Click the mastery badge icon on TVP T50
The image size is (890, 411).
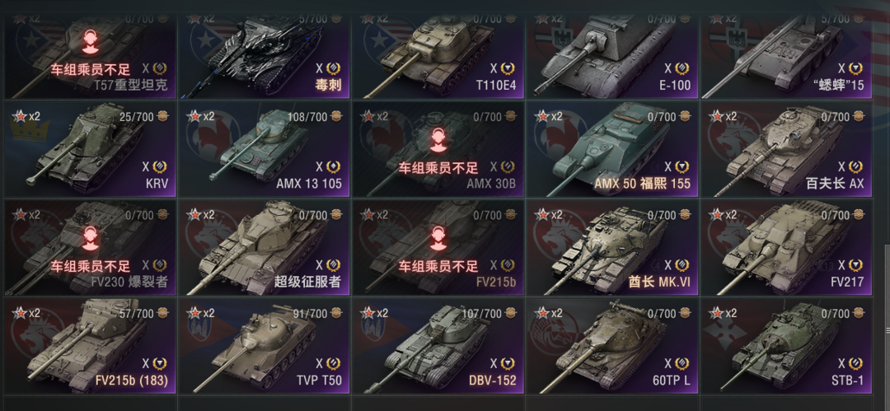tap(335, 364)
